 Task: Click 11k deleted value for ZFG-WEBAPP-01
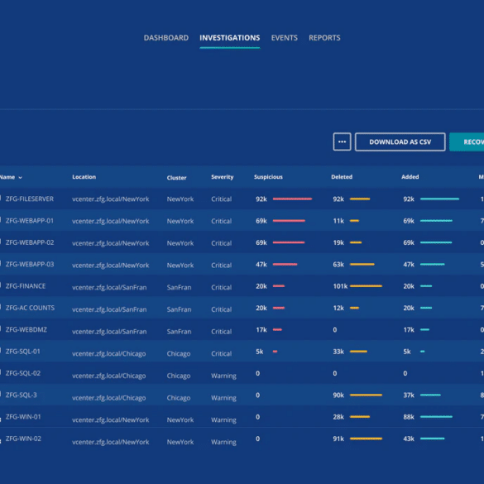coord(338,221)
